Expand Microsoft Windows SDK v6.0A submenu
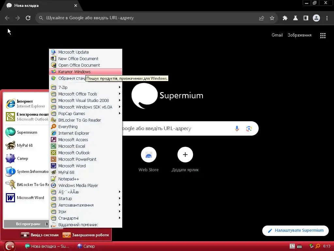 (x=86, y=107)
